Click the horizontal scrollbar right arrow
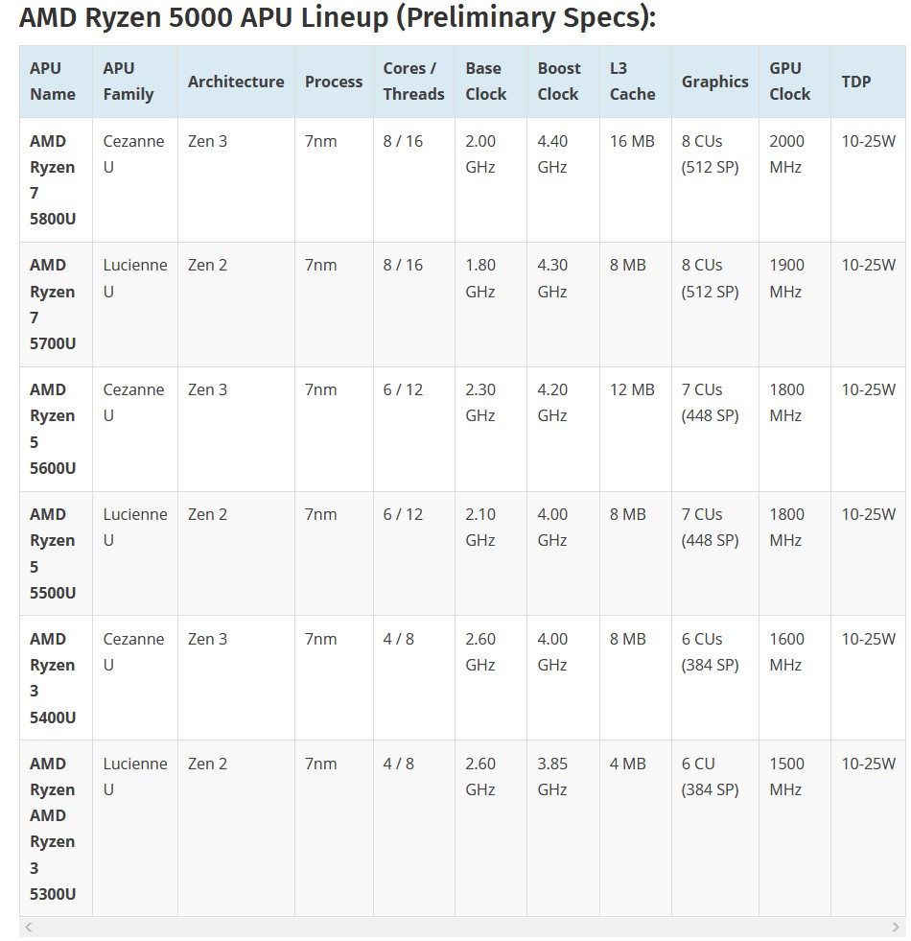 pos(896,928)
